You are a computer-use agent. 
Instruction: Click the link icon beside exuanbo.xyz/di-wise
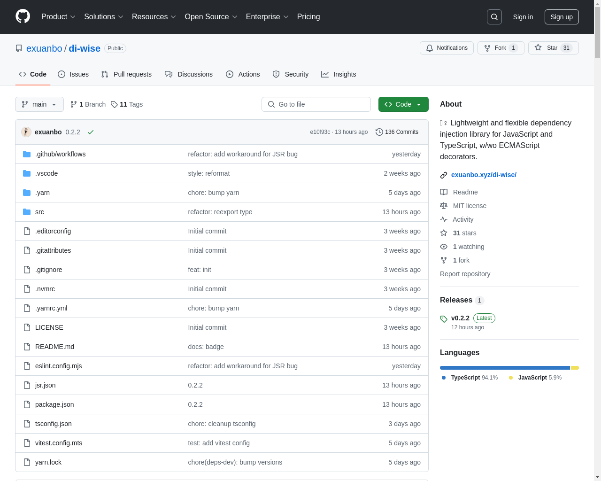[x=444, y=175]
